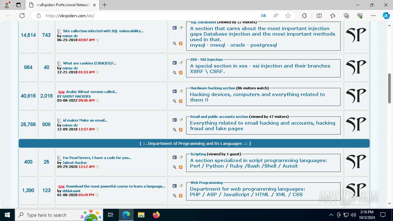The width and height of the screenshot is (393, 221).
Task: View site information lock icon
Action: pyautogui.click(x=39, y=16)
